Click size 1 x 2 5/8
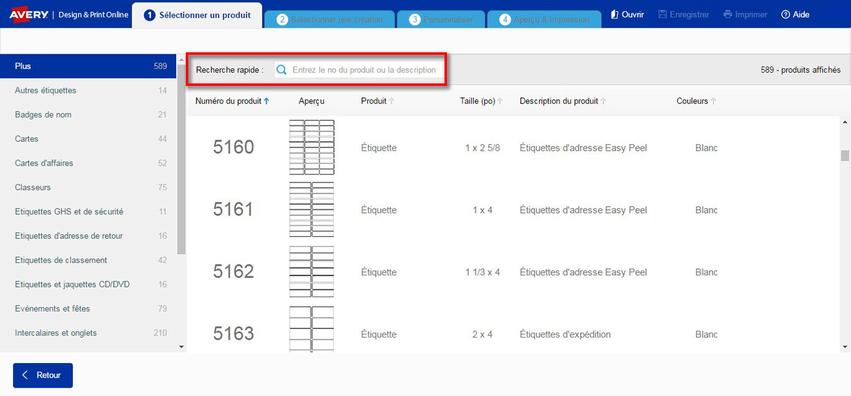851x396 pixels. click(483, 148)
